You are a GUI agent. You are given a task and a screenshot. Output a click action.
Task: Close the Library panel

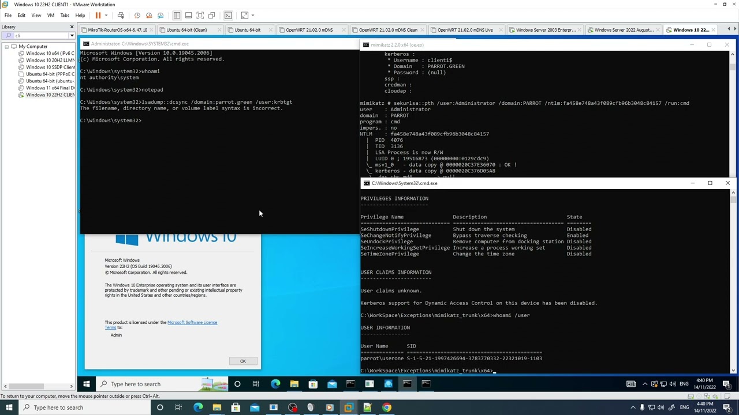[72, 27]
